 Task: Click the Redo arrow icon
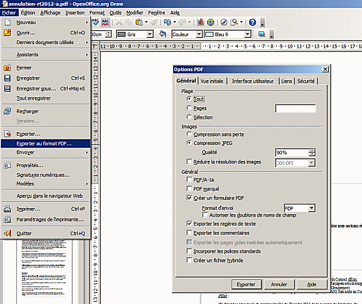coord(182,22)
